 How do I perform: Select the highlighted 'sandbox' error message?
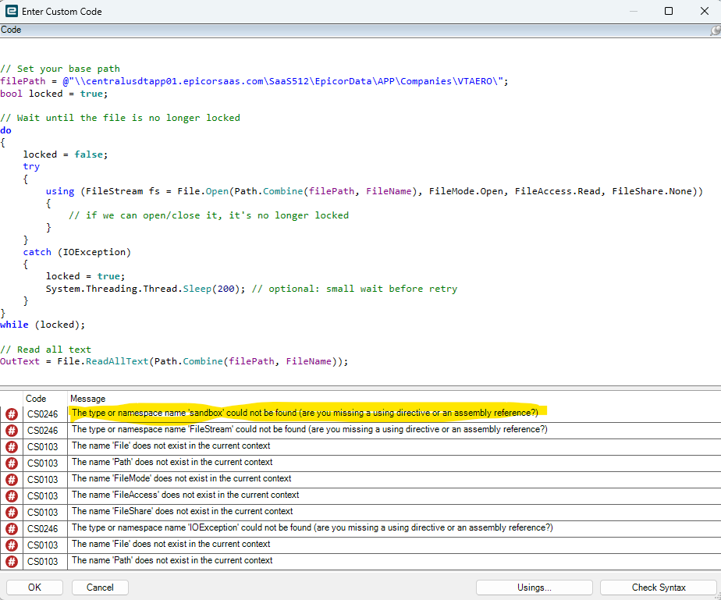click(304, 413)
